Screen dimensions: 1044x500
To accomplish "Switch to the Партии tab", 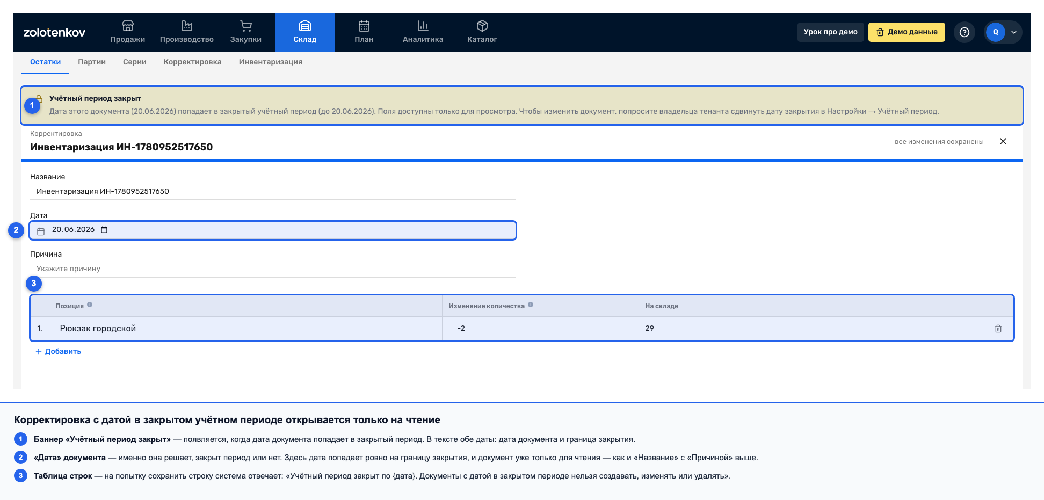I will [92, 62].
